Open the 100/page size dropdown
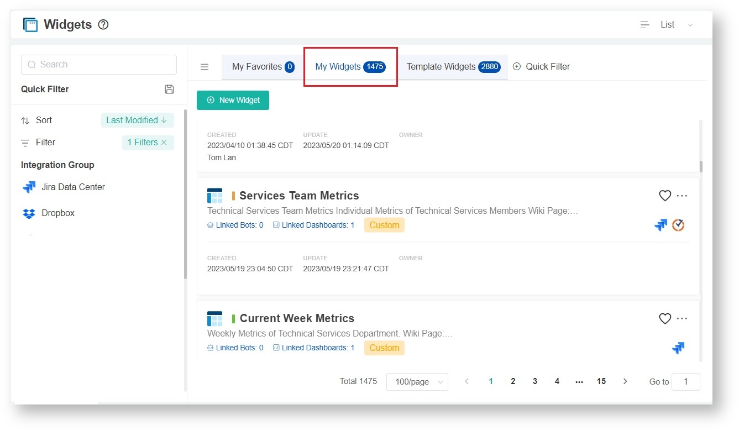This screenshot has width=739, height=431. (x=417, y=382)
